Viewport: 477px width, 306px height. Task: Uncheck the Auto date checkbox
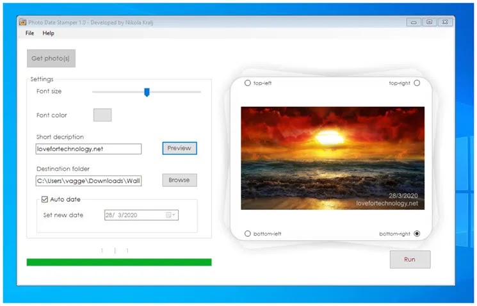pos(45,199)
